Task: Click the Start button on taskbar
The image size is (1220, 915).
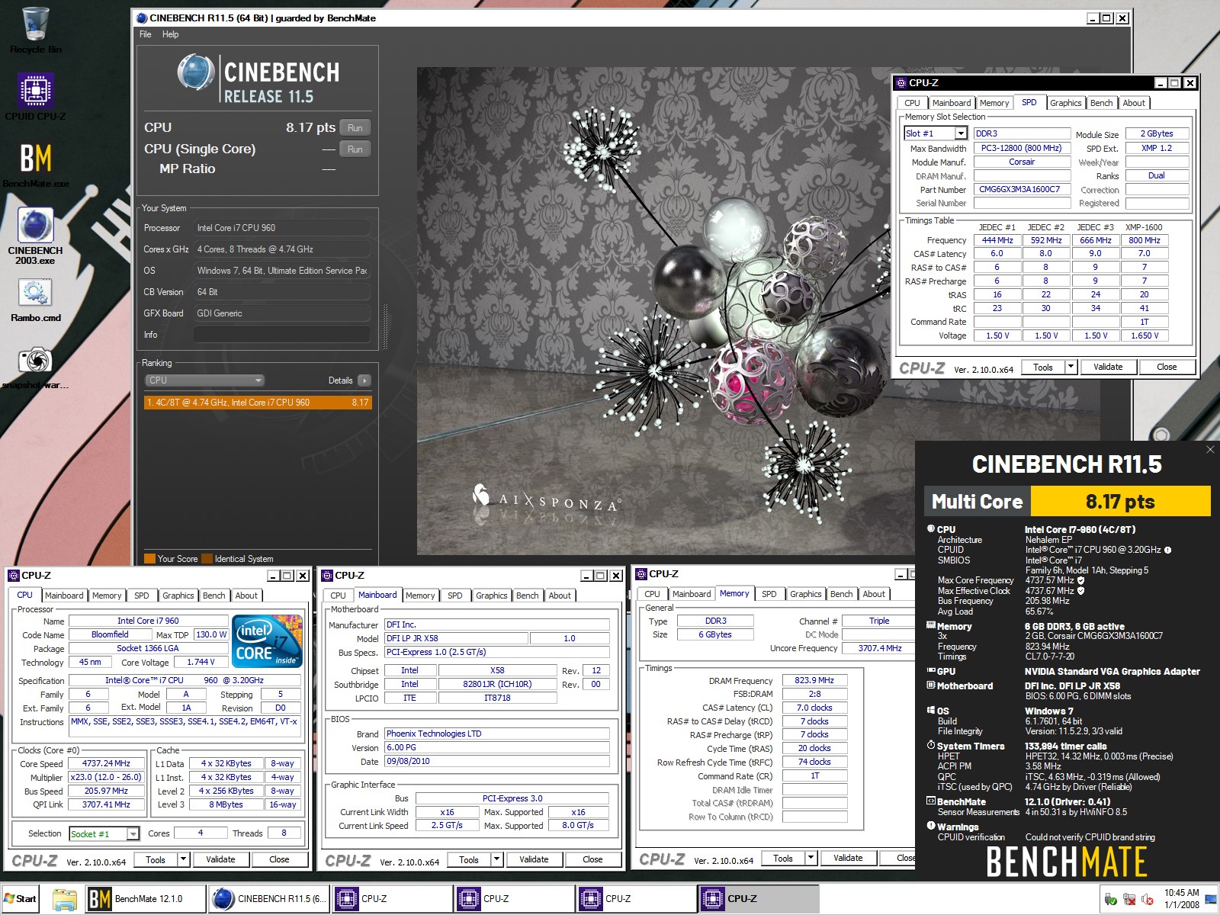Action: (21, 899)
